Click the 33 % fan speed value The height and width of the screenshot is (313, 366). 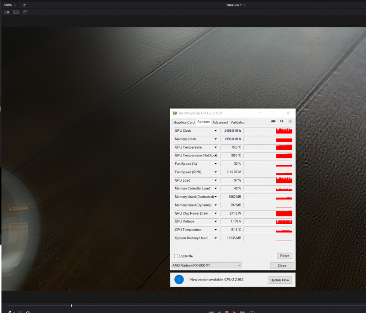[x=231, y=164]
